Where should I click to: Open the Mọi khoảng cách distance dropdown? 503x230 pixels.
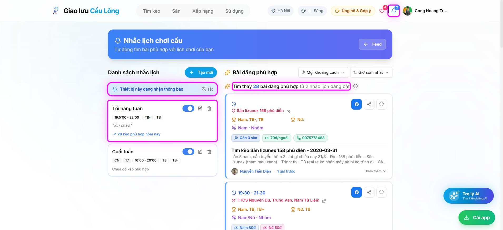click(x=323, y=72)
